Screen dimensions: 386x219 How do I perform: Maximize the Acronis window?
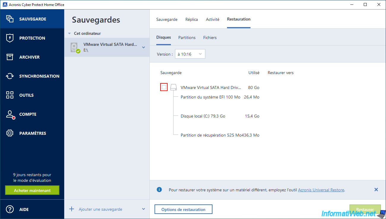click(365, 4)
